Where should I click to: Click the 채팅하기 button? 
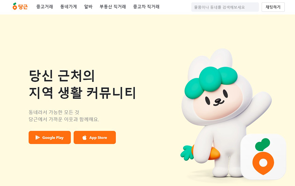pyautogui.click(x=273, y=7)
